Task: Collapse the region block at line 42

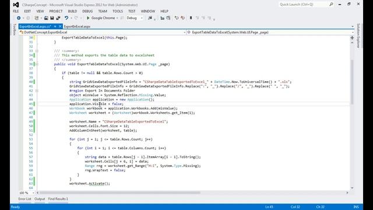Action: point(37,91)
